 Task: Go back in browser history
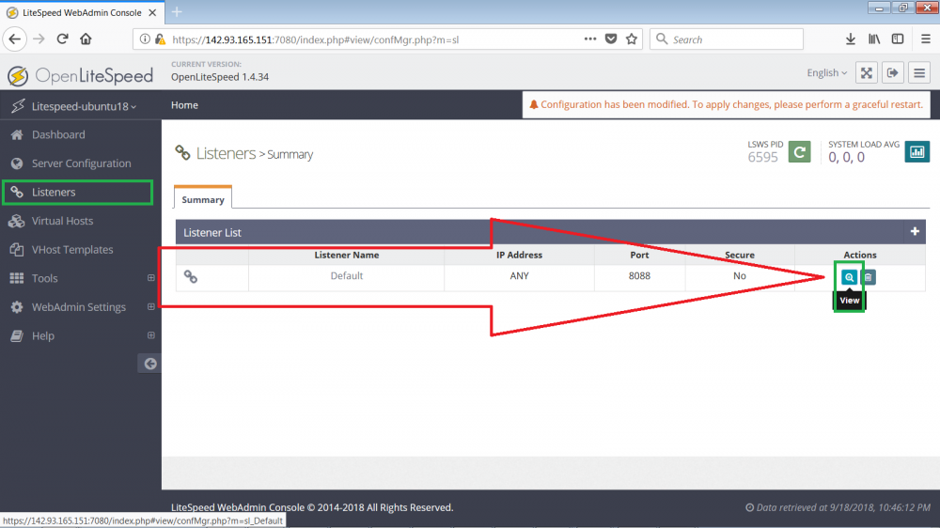click(15, 39)
